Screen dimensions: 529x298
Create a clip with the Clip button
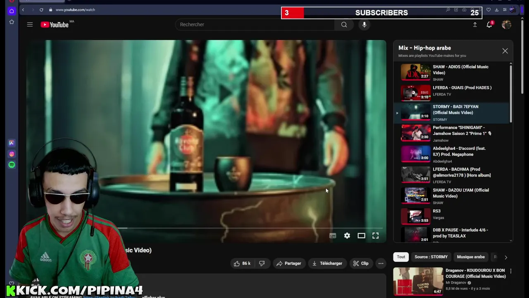[x=361, y=263]
